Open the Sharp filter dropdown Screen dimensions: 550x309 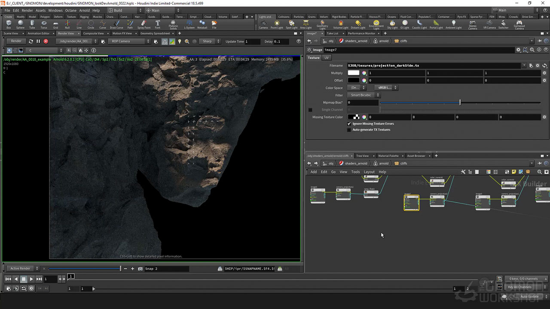211,41
